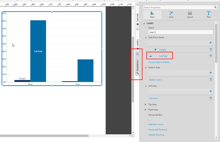Click the search magnifier icon
This screenshot has width=220, height=142.
(215, 7)
